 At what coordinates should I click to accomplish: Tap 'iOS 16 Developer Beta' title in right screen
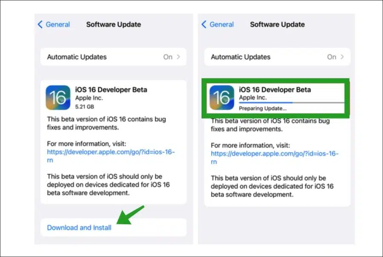click(x=275, y=90)
